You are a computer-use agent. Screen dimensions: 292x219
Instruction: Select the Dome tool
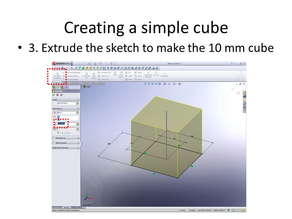(x=138, y=76)
